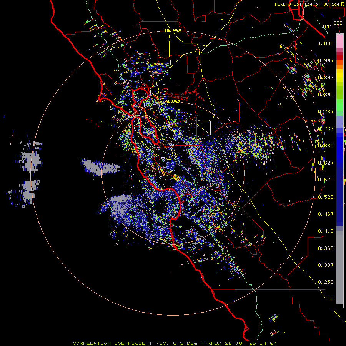Click the 0.307 scale value
The image size is (346, 346).
point(326,265)
